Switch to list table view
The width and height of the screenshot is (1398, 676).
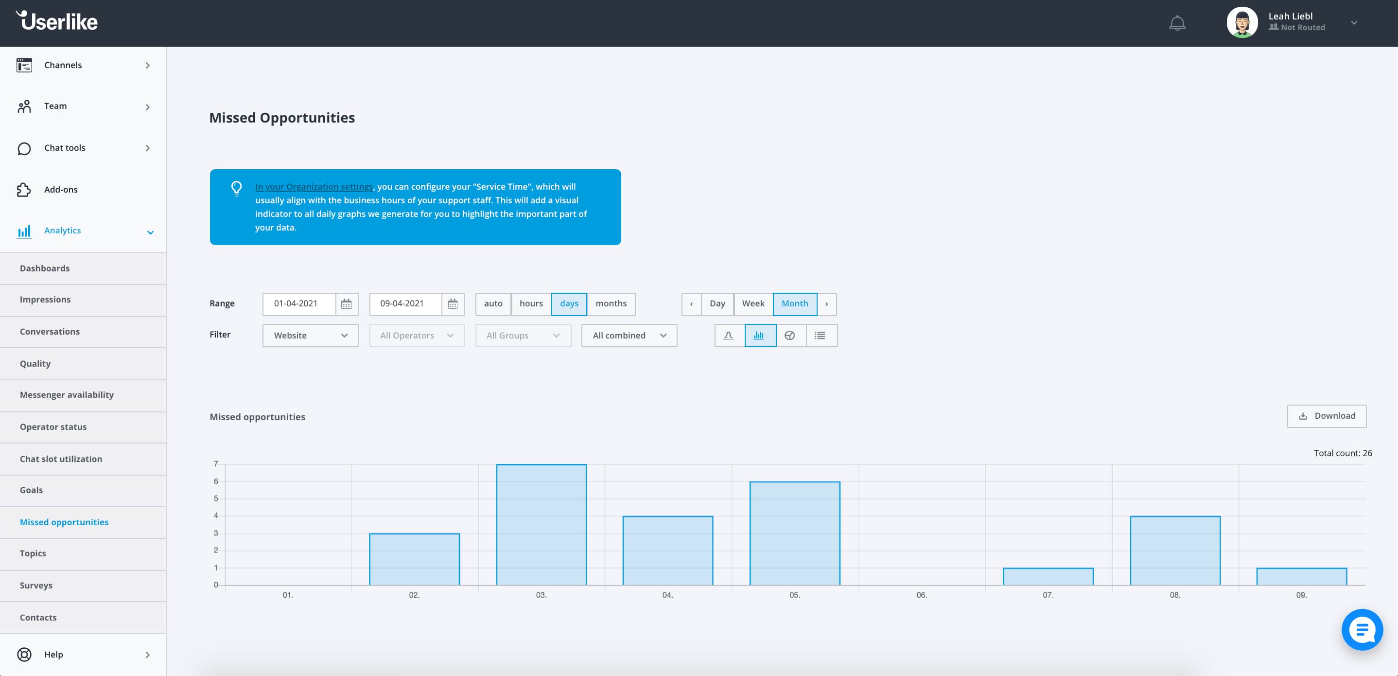(x=820, y=336)
